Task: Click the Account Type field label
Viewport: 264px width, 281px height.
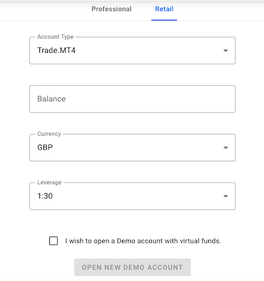Action: coord(56,37)
